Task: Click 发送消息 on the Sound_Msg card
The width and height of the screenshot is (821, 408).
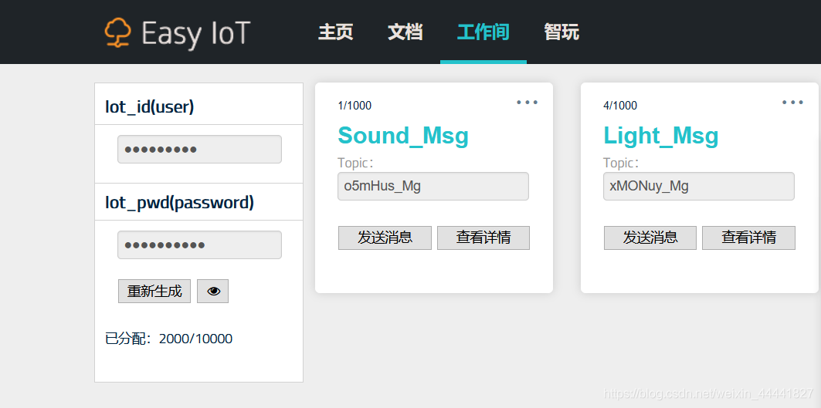Action: click(385, 238)
